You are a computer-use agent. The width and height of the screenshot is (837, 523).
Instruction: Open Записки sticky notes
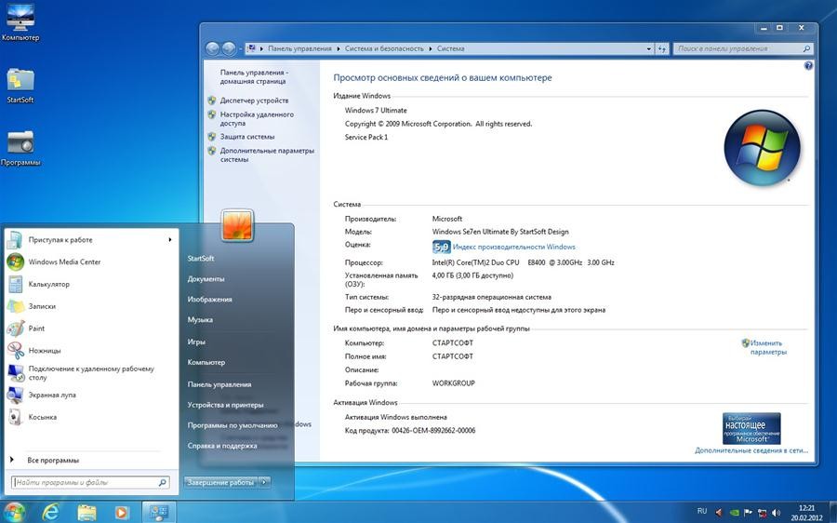point(42,306)
